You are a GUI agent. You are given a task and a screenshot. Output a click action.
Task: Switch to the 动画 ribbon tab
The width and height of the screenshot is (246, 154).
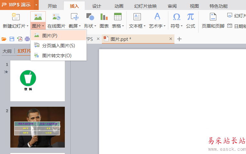[x=119, y=6]
